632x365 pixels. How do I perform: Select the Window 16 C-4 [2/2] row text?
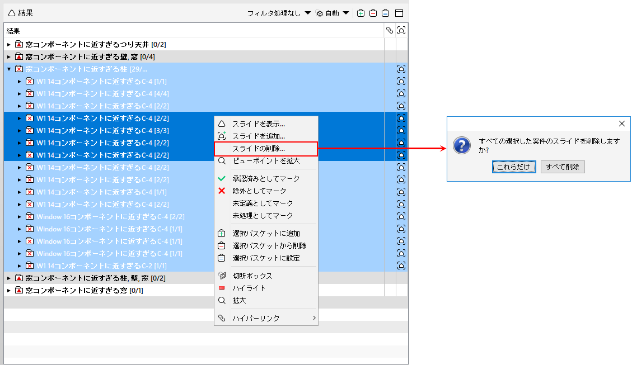pos(110,216)
